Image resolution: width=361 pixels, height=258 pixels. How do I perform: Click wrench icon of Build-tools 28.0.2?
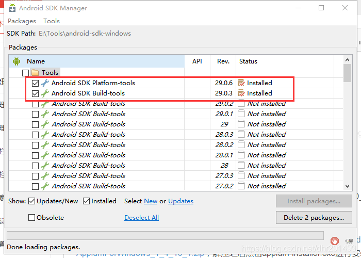click(45, 145)
